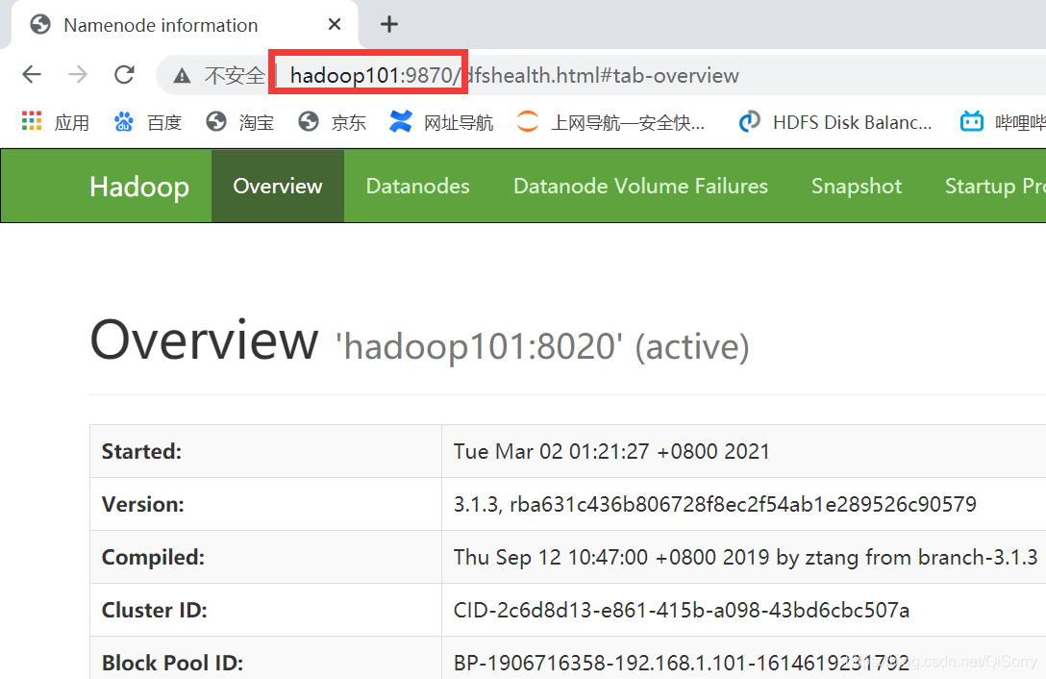Open a new tab with plus icon
Screen dimensions: 1046x679
click(389, 25)
